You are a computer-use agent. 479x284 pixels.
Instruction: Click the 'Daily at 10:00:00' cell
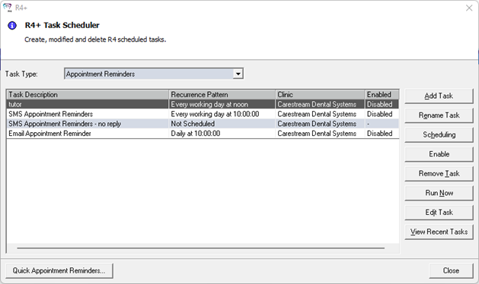click(222, 134)
